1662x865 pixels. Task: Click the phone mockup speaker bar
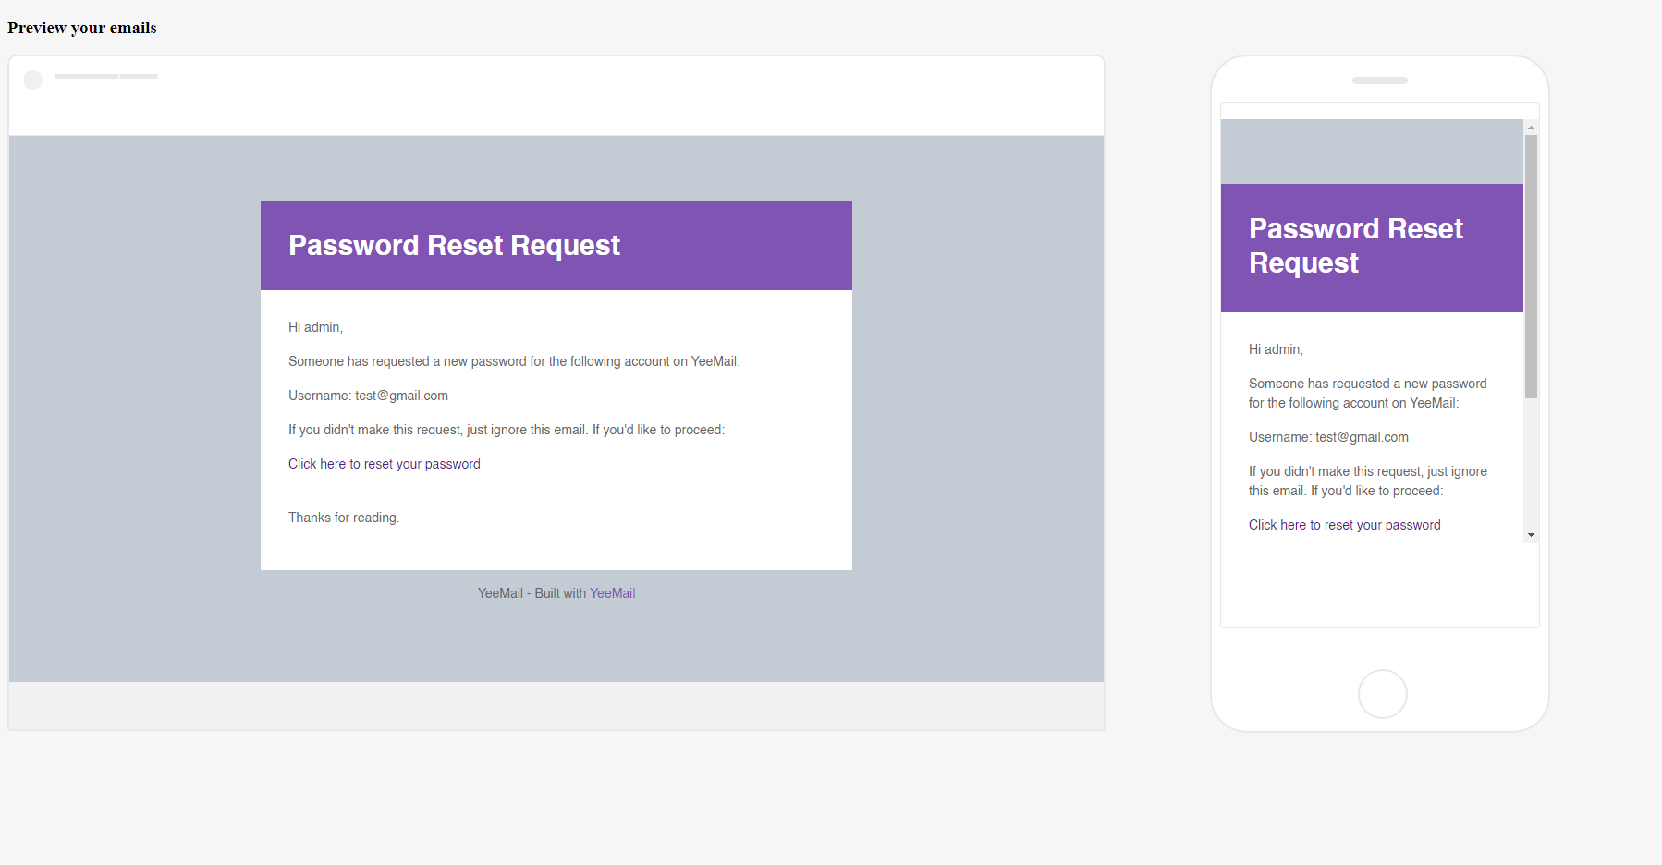tap(1380, 80)
